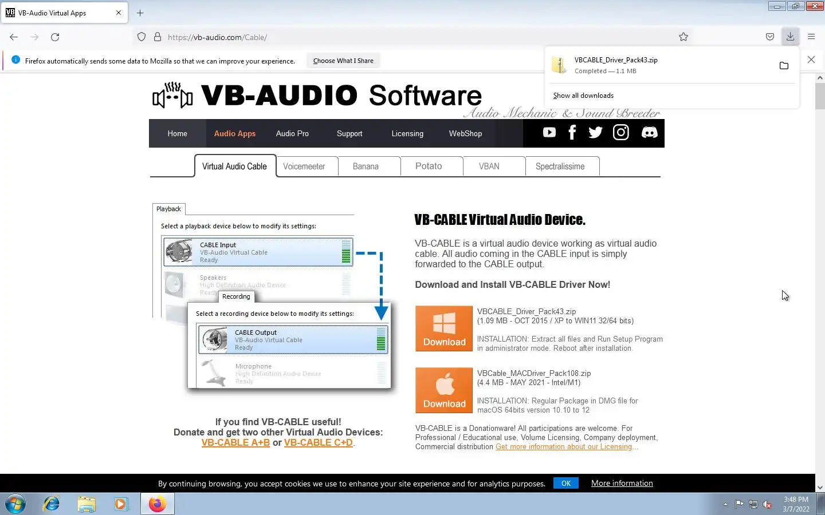Follow the VB-CABLE C+D link
Viewport: 825px width, 515px height.
point(319,442)
